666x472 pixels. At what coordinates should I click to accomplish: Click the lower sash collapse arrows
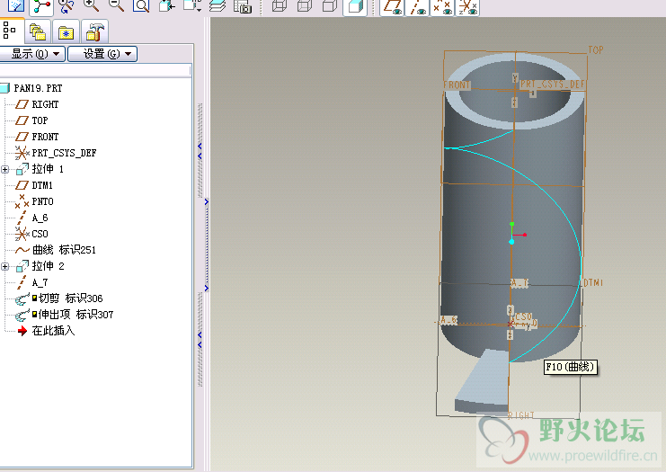pyautogui.click(x=200, y=340)
